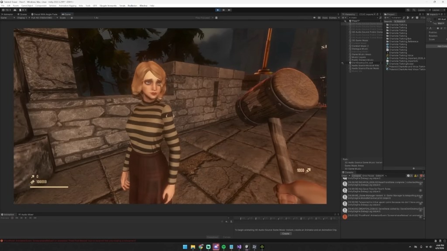Select DontDestroyOnLoad in the Hierarchy
Screen dimensions: 447x251
point(362,63)
